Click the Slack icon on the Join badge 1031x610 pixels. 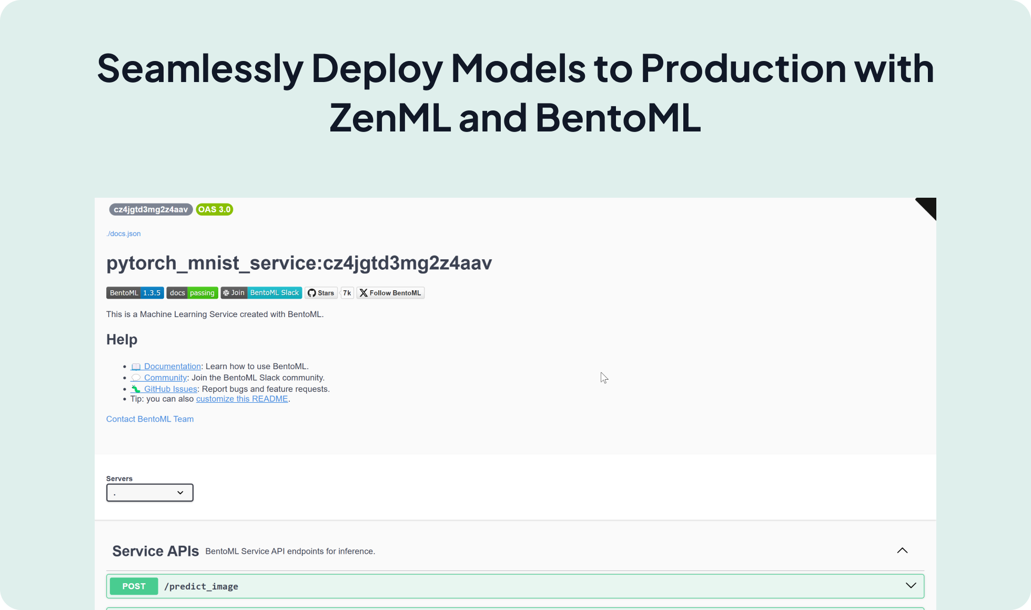[227, 293]
